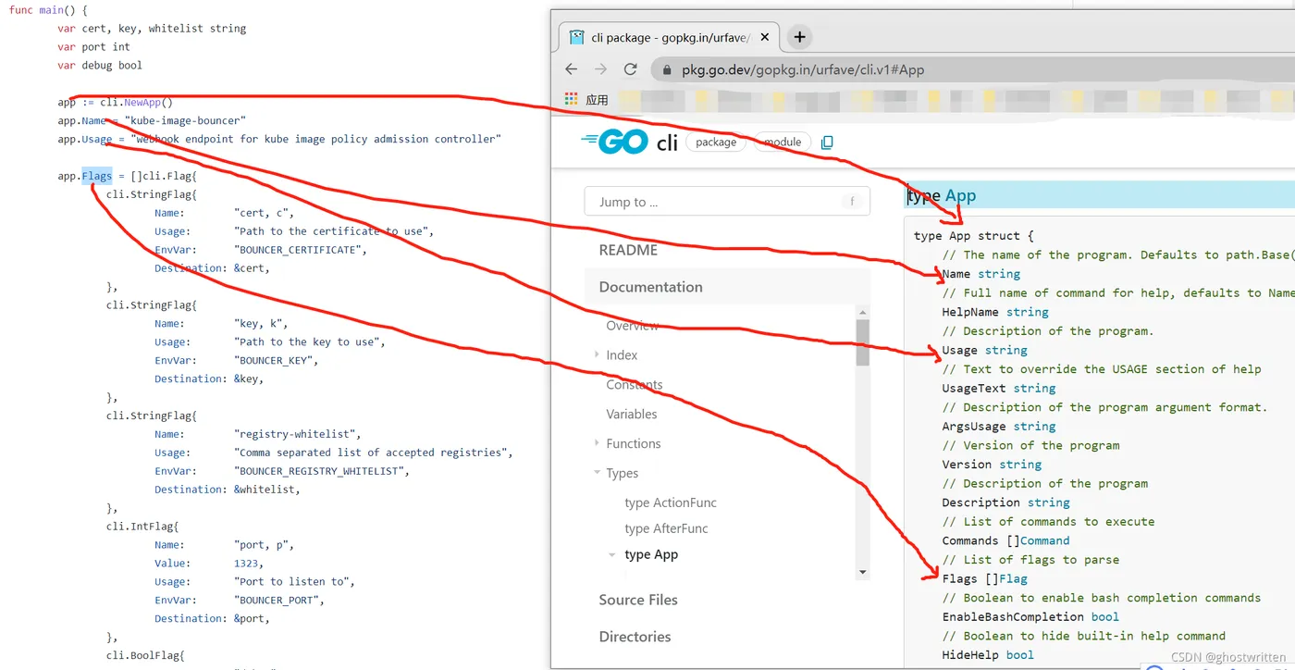Select 'type AfterFunc' in the outline
Viewport: 1295px width, 670px height.
point(666,528)
